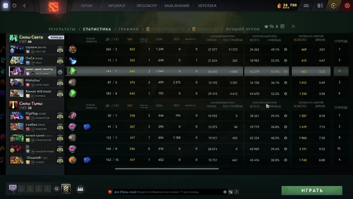
Task: Open the ПРОСМОТР menu
Action: click(x=147, y=6)
